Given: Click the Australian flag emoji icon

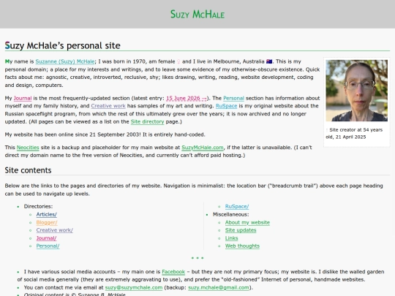Looking at the screenshot, I should pos(269,61).
